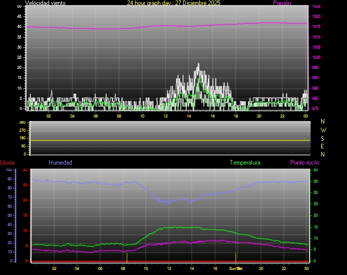Select the magenta "Presión" label
This screenshot has height=275, width=347.
coord(282,3)
